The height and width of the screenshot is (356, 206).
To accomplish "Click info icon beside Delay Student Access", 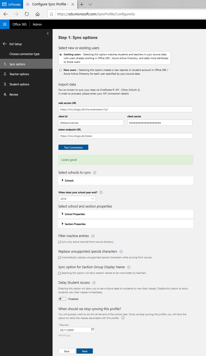I will (94, 283).
